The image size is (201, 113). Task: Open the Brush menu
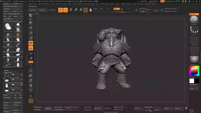click(x=35, y=4)
